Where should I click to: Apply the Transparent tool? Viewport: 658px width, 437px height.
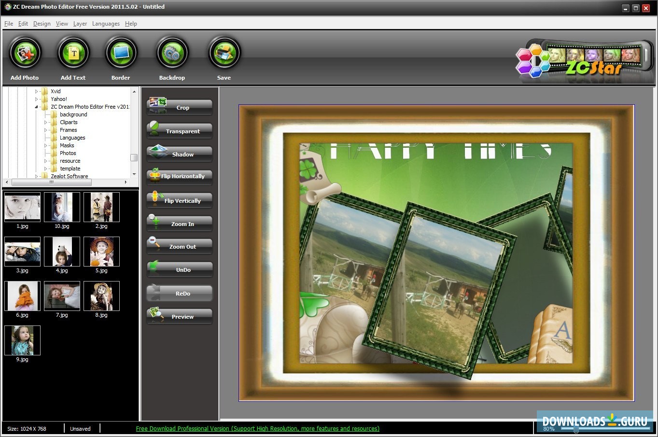(180, 130)
